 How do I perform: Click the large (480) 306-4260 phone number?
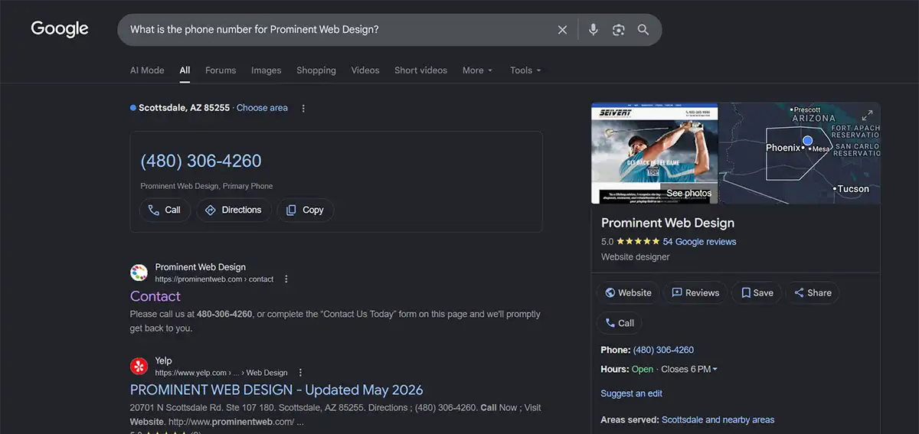(x=201, y=161)
